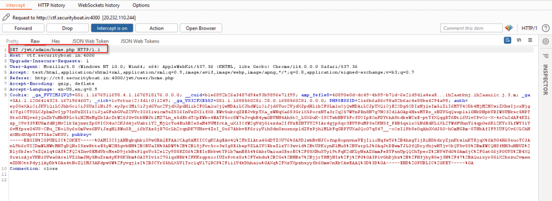Screen dimensions: 552x201
Task: Open the JSON Web Tokens tab
Action: point(140,41)
